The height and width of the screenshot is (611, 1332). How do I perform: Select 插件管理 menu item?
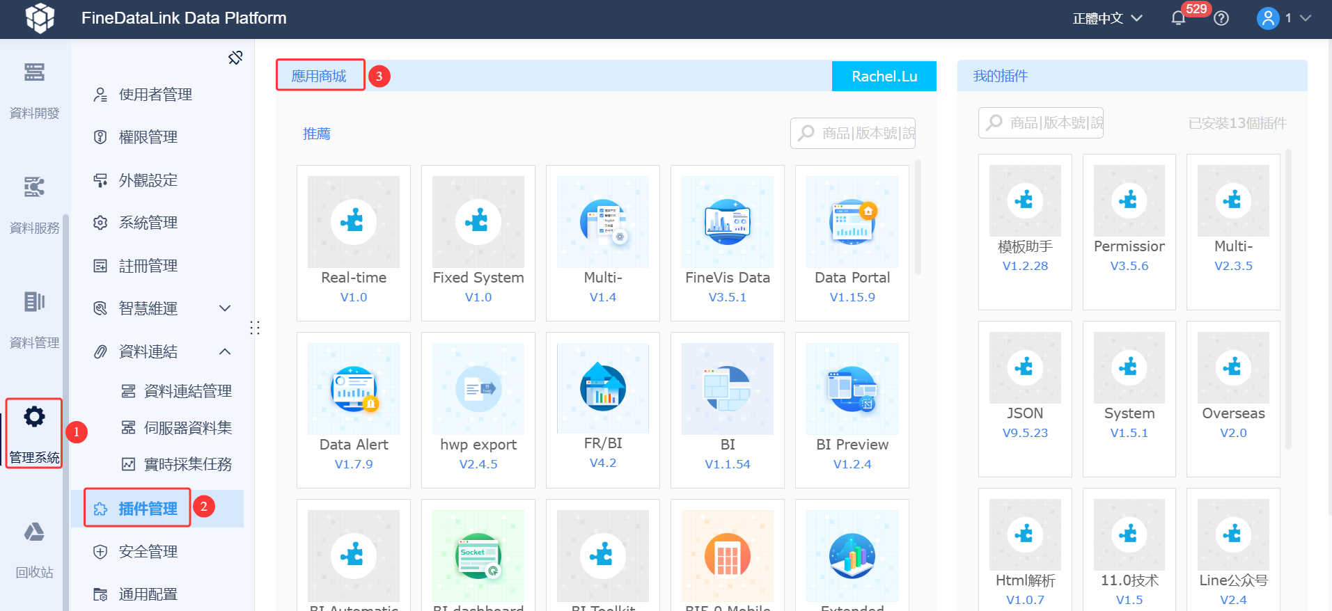point(157,509)
